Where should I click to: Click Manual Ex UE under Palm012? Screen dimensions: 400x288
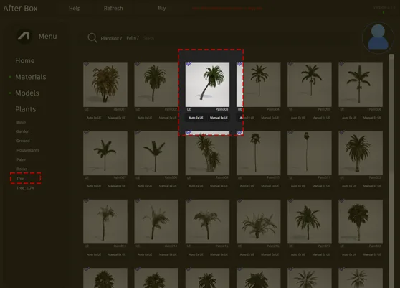coord(372,186)
